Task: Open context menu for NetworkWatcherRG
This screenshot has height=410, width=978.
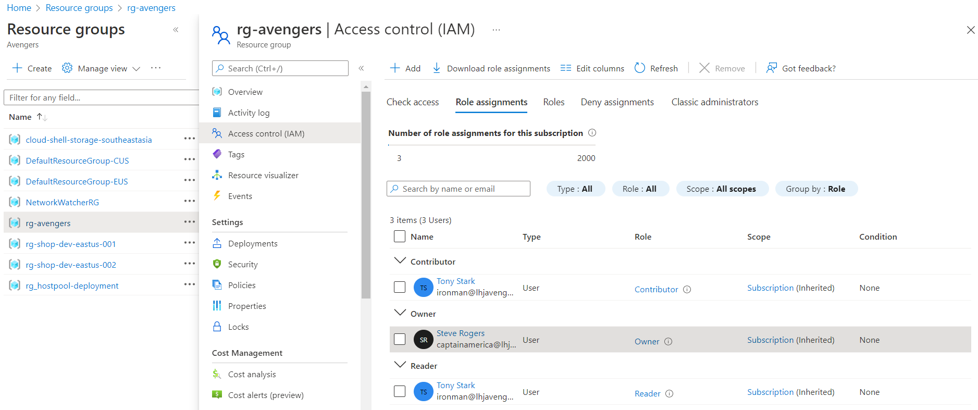Action: point(190,201)
